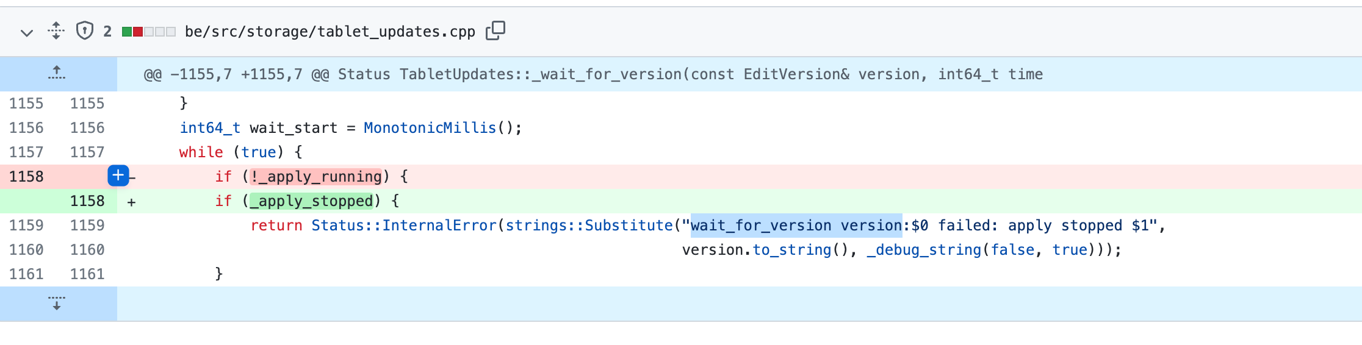Expand hidden lines above line 1155
1362x345 pixels.
57,74
